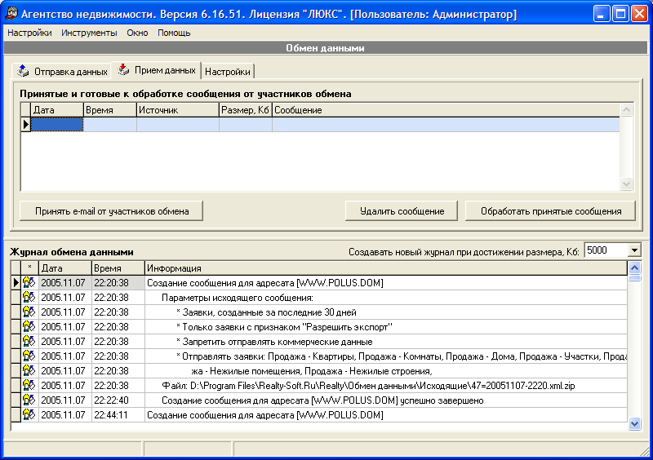The image size is (653, 460).
Task: Open the journal size dropdown showing 5000
Action: click(x=634, y=250)
